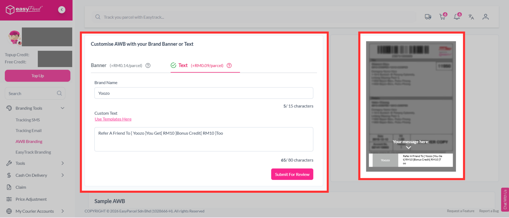
Task: Open Price Adjustment
Action: (x=31, y=199)
